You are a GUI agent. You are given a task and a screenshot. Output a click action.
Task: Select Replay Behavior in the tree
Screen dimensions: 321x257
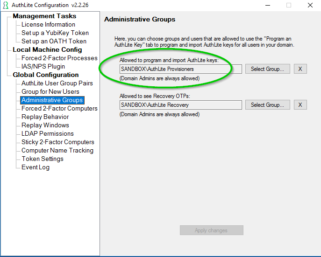point(45,117)
